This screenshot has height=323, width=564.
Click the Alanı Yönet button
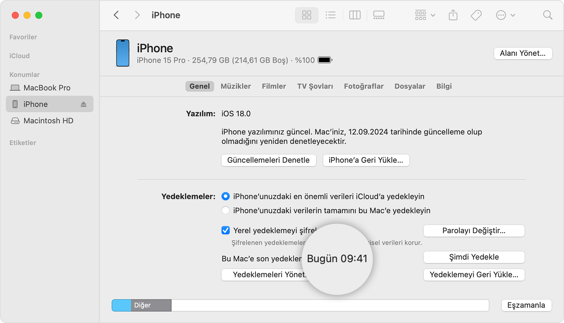pos(523,53)
